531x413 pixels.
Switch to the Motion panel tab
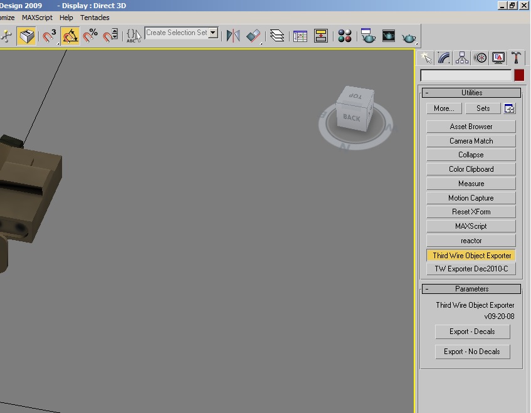480,58
